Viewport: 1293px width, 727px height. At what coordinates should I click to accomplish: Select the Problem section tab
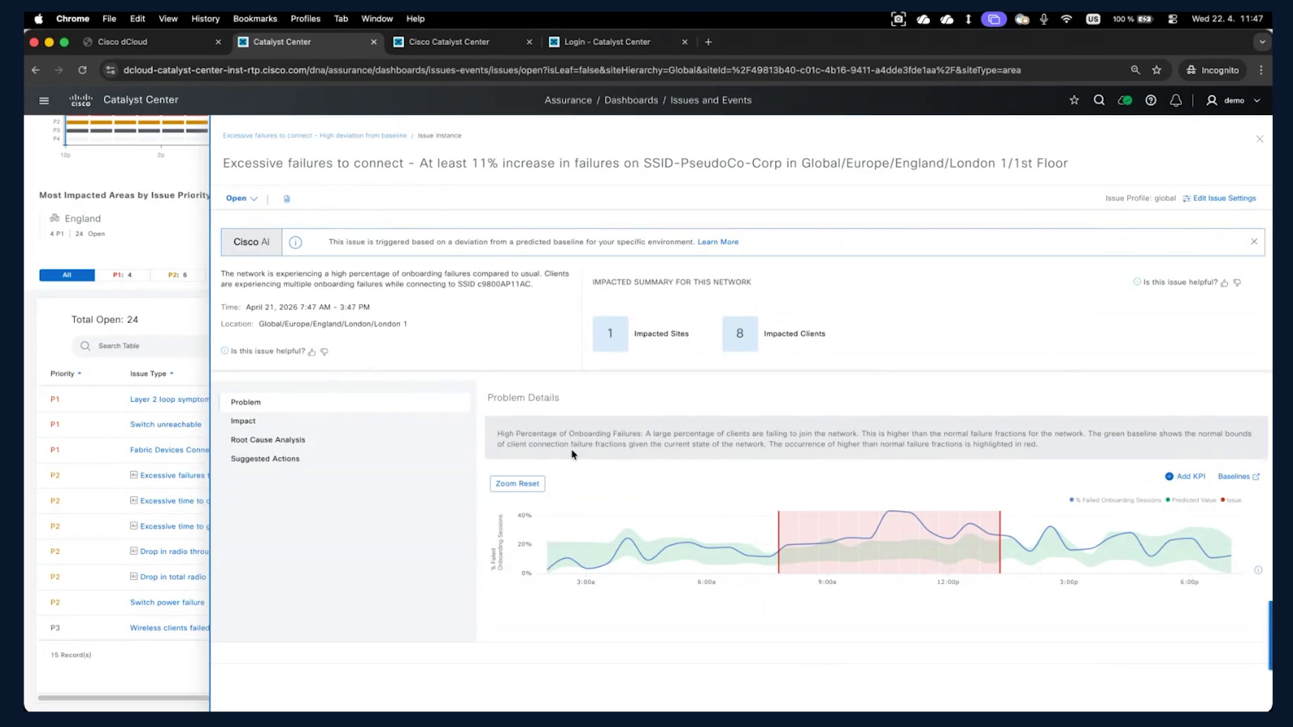(x=345, y=402)
